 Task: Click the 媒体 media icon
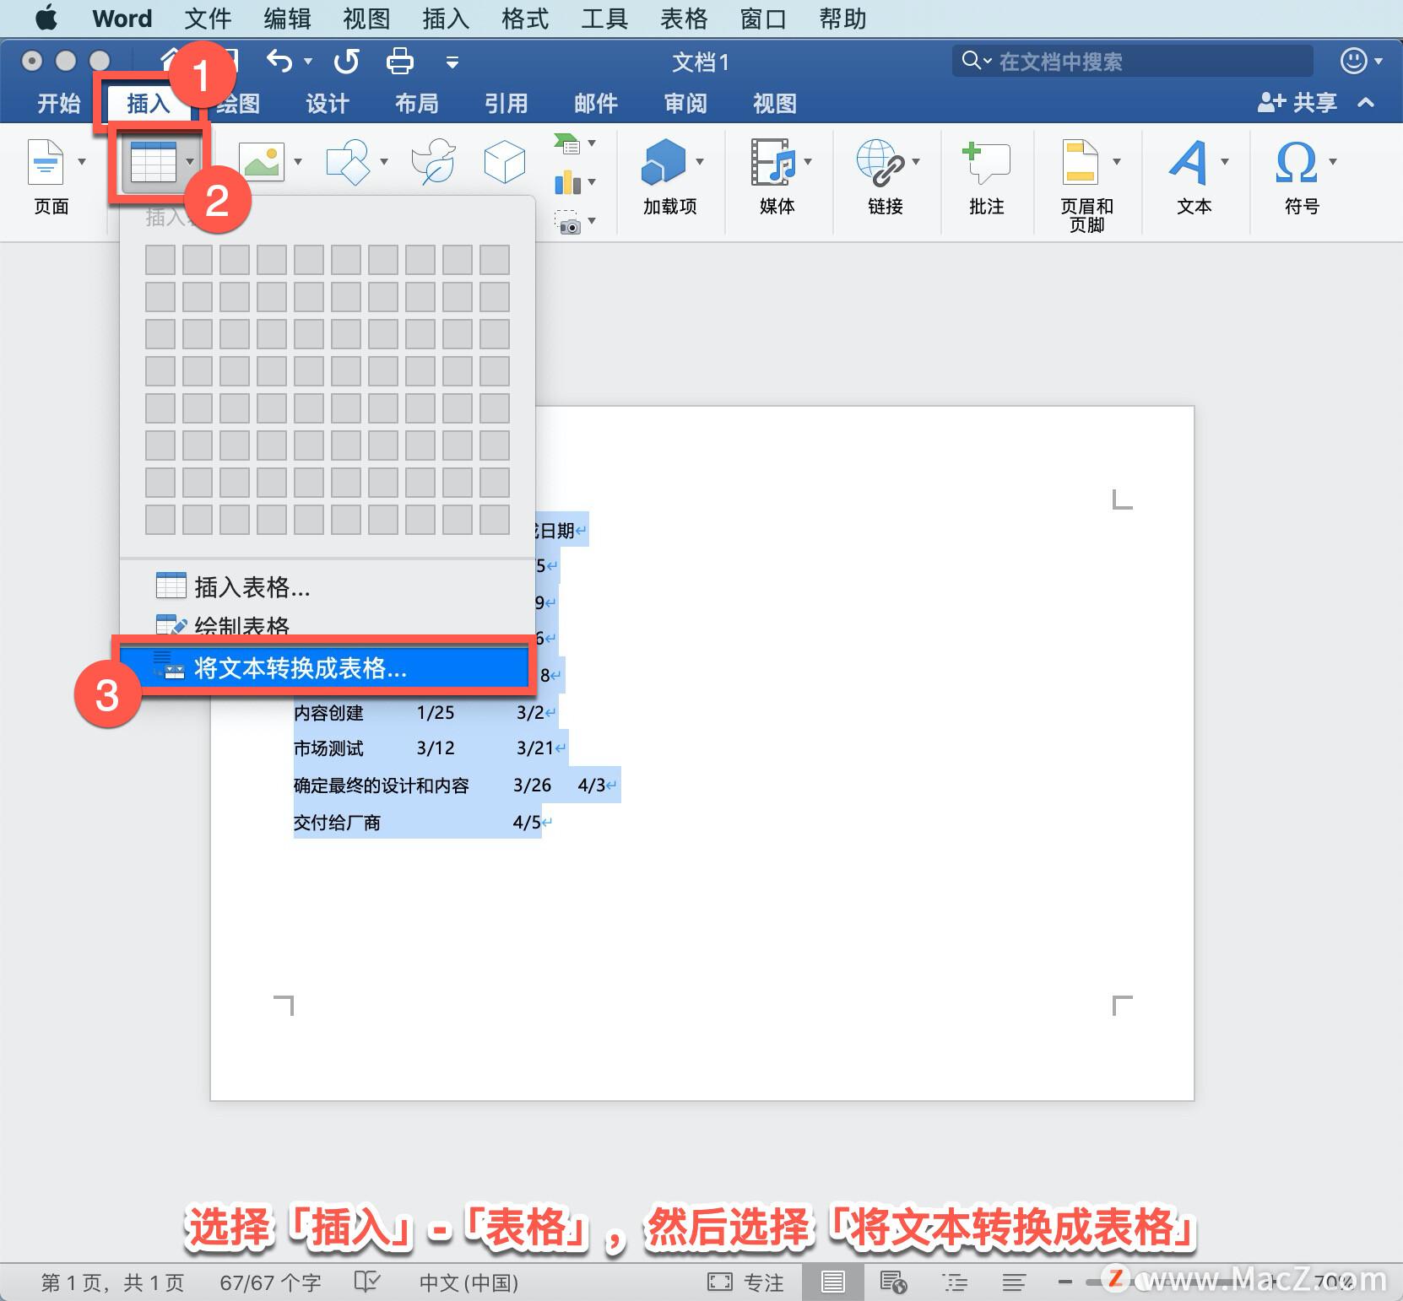pyautogui.click(x=772, y=162)
